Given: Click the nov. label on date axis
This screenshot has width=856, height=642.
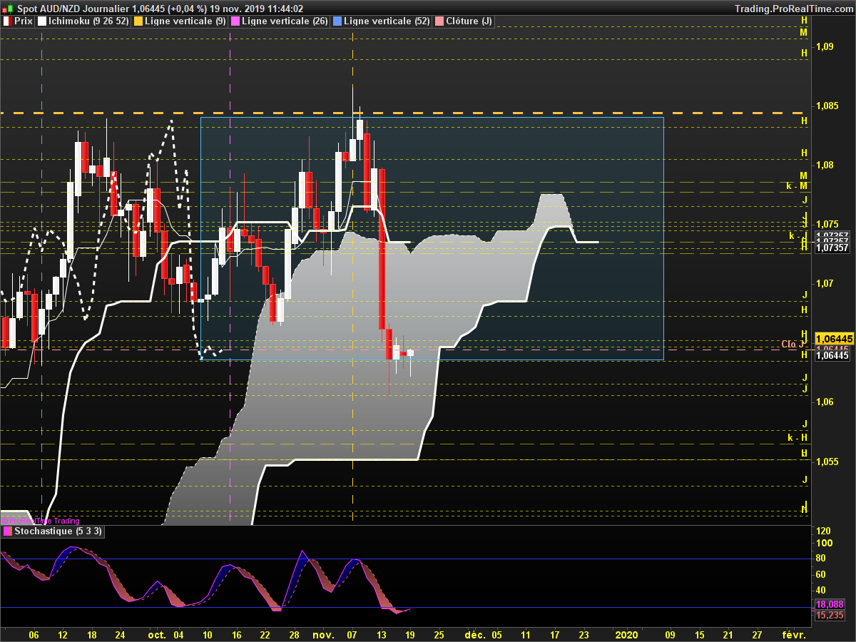Looking at the screenshot, I should coord(324,634).
